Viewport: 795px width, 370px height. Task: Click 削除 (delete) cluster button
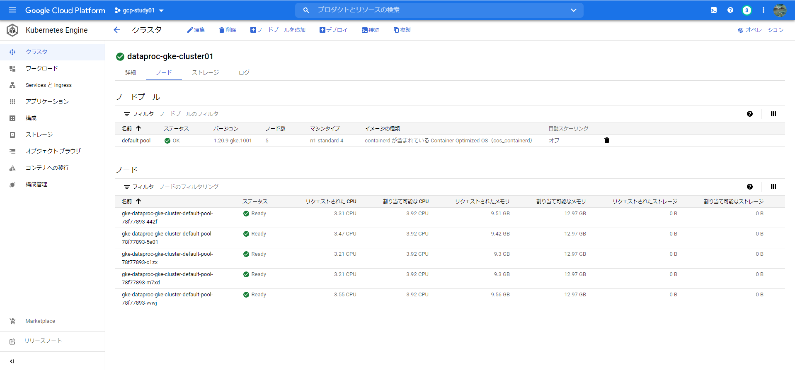tap(228, 30)
